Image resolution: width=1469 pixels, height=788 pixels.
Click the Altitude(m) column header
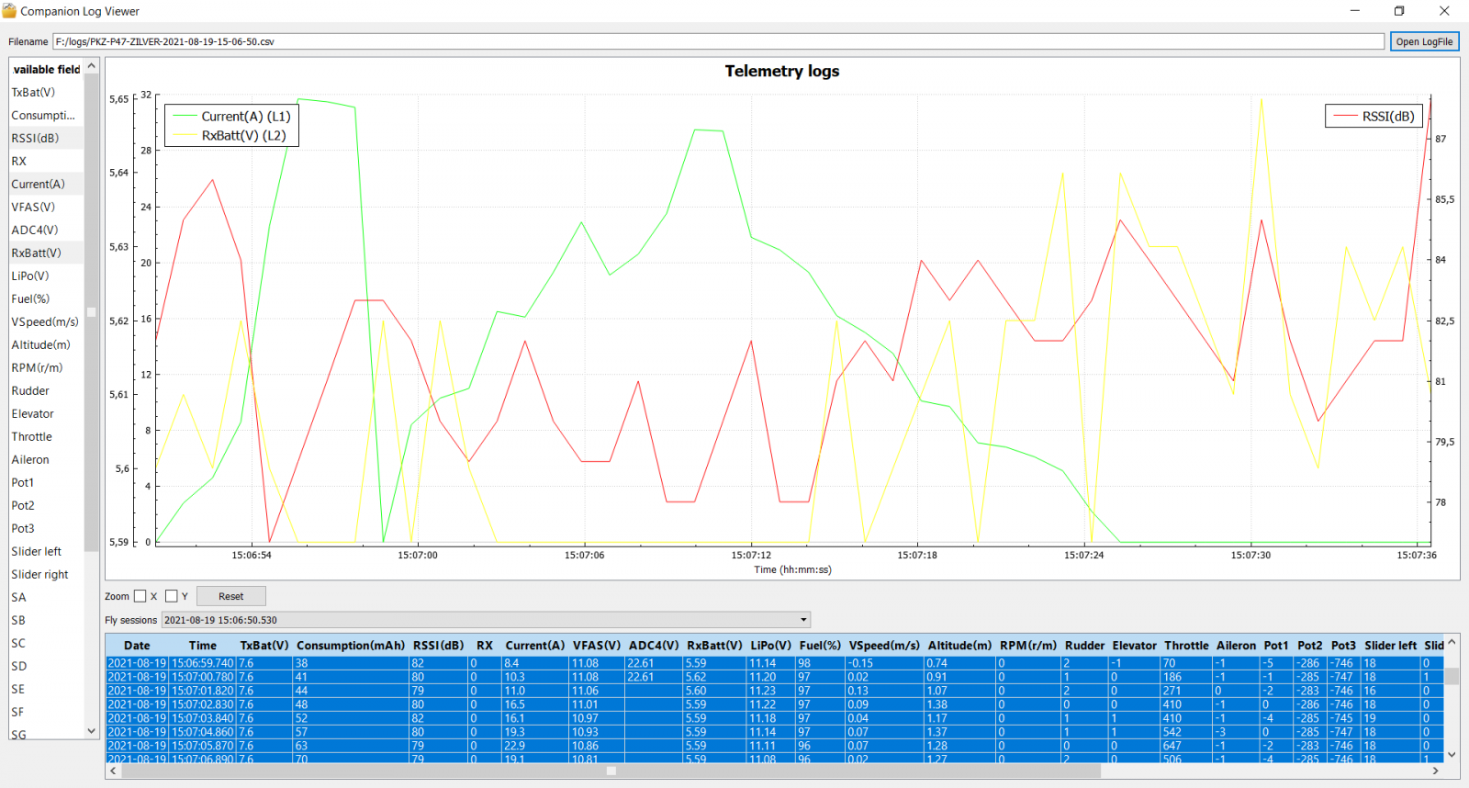coord(959,646)
